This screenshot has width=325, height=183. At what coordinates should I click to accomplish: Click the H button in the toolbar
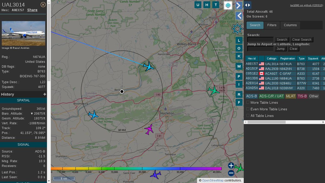[207, 5]
